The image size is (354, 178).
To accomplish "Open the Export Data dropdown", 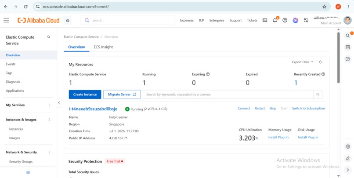I will tap(303, 62).
